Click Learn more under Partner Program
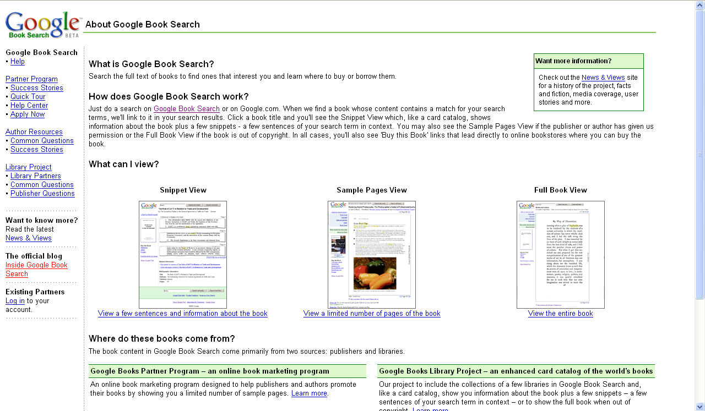Screen dimensions: 705x411 pyautogui.click(x=309, y=393)
